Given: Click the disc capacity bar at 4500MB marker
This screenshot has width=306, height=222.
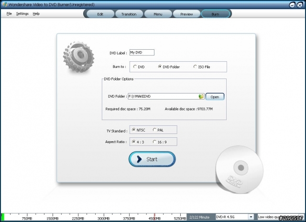Looking at the screenshot, I should [x=154, y=217].
